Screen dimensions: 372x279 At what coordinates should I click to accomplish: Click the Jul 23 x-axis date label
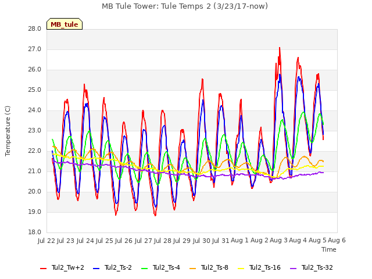tap(66, 241)
